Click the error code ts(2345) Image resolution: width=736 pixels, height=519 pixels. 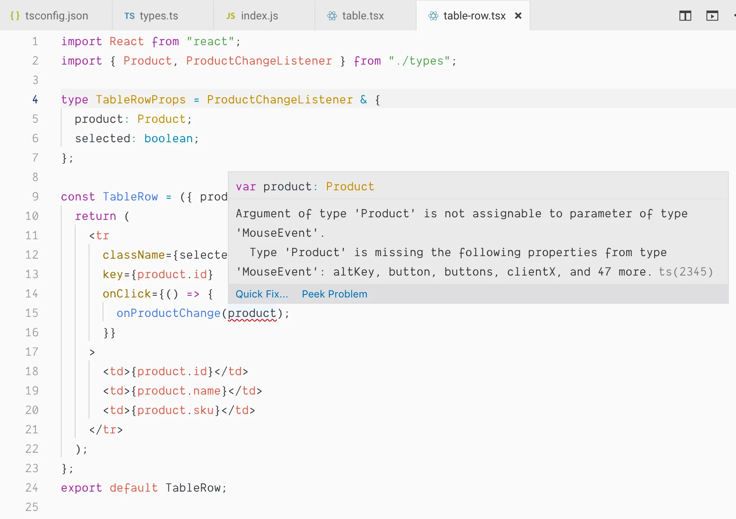click(x=686, y=272)
